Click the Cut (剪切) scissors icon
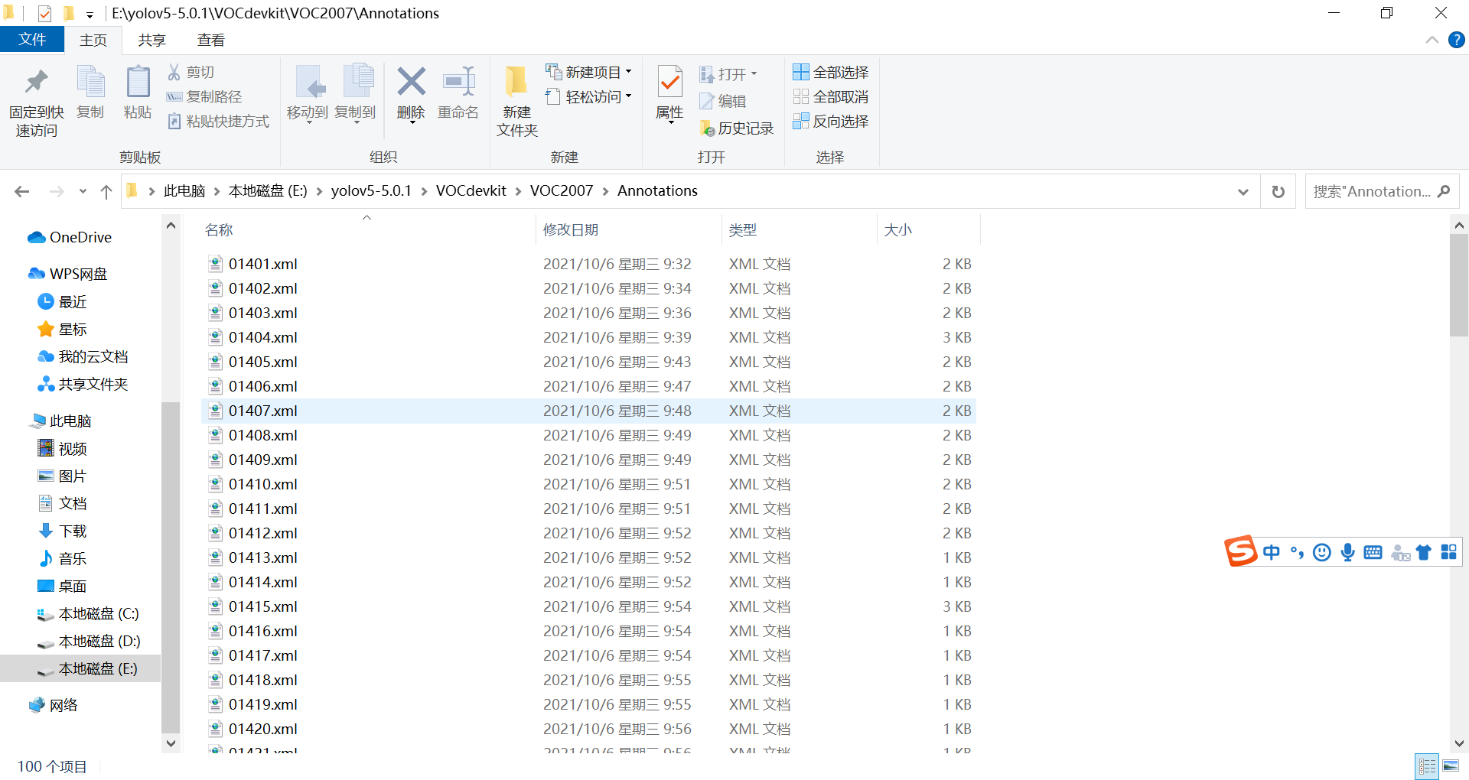The width and height of the screenshot is (1469, 780). [174, 72]
